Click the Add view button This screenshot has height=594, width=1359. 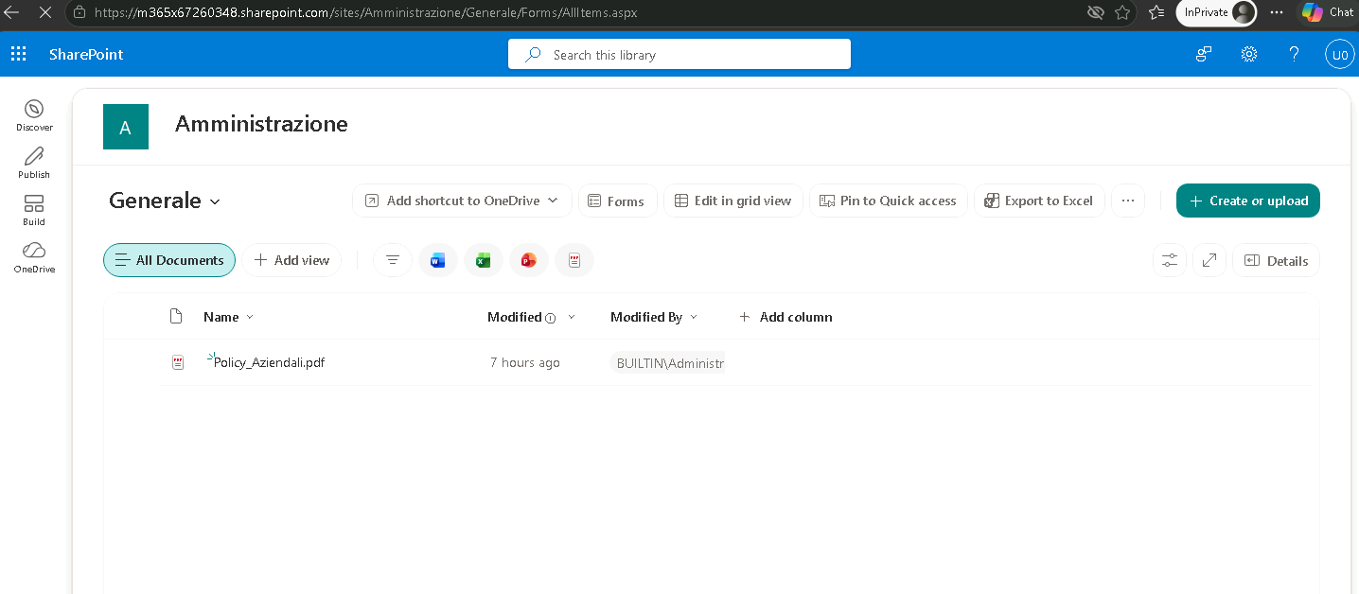coord(292,260)
